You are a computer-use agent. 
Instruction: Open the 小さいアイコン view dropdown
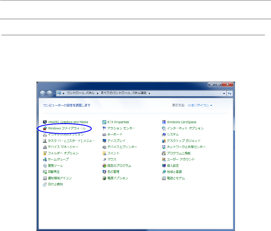coord(200,105)
